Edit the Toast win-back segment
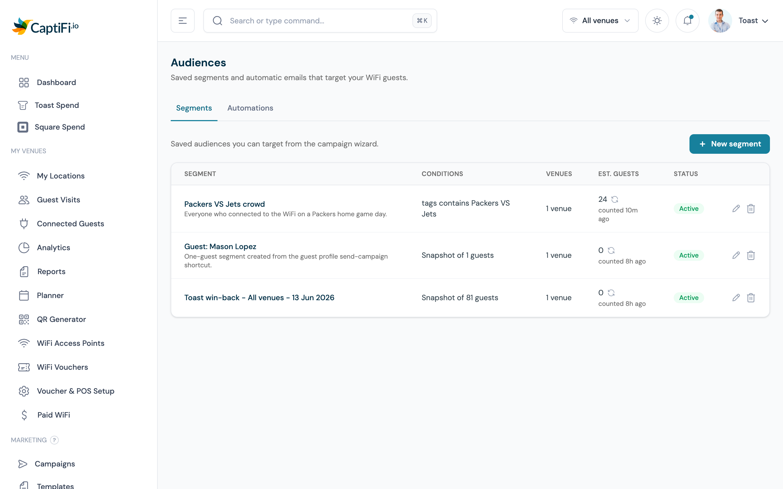 (x=736, y=297)
